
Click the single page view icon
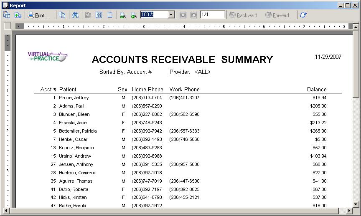coord(88,15)
